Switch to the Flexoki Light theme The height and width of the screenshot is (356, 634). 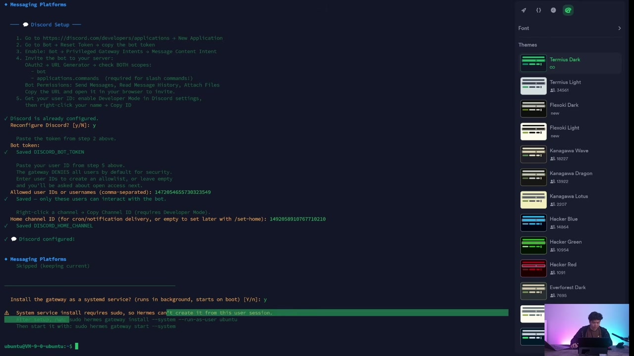[570, 132]
